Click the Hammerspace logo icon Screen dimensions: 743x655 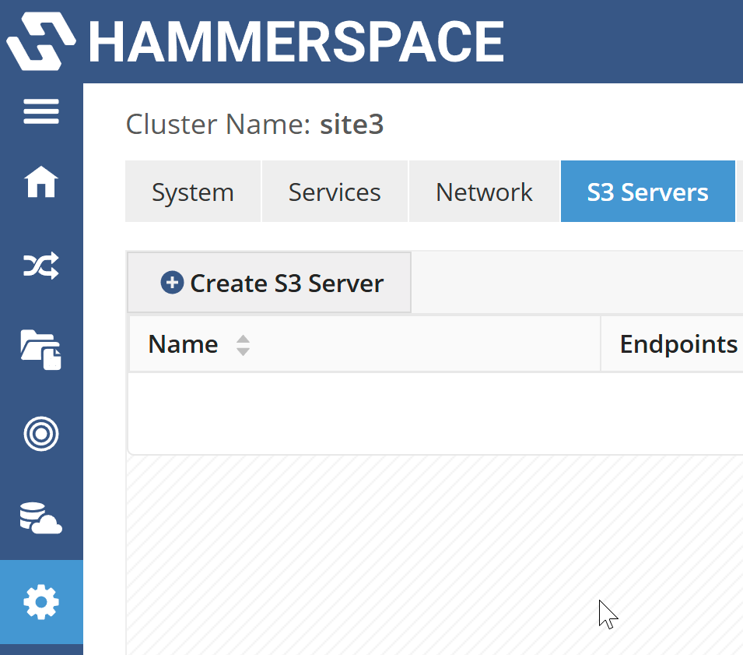click(x=40, y=42)
